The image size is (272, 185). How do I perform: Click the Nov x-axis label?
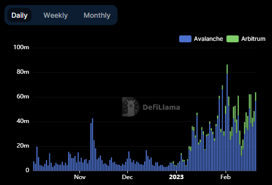tap(79, 177)
